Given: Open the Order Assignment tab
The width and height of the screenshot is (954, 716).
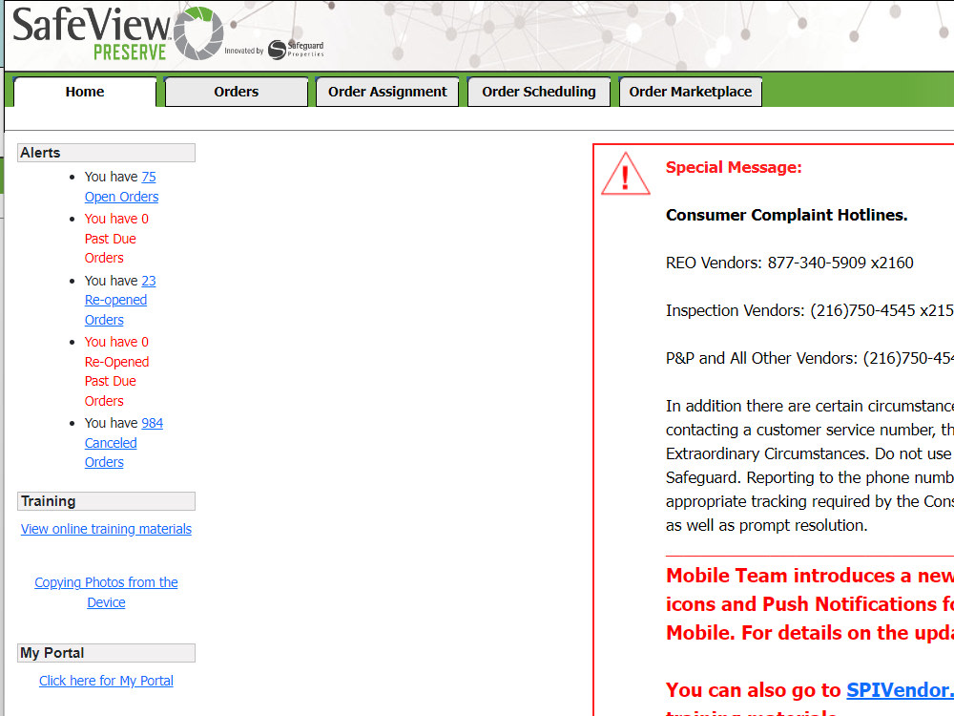Looking at the screenshot, I should coord(387,92).
